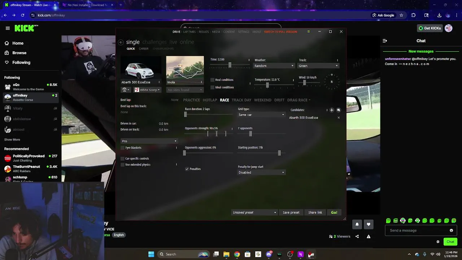The image size is (462, 260).
Task: Click the Send a message input field
Action: 420,230
